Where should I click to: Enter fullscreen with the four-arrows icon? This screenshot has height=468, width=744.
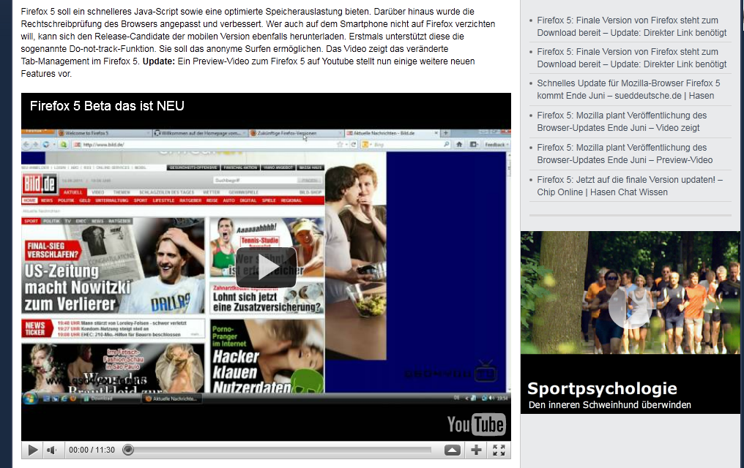click(499, 450)
